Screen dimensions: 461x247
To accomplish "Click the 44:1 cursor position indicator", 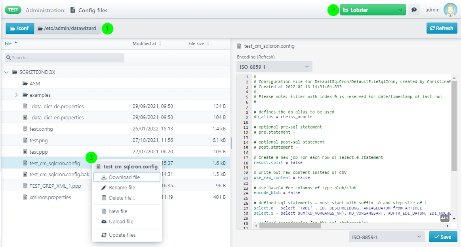I will [444, 218].
